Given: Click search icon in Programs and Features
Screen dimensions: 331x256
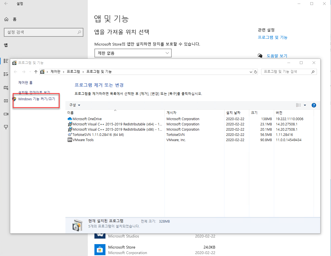Looking at the screenshot, I should coord(313,72).
